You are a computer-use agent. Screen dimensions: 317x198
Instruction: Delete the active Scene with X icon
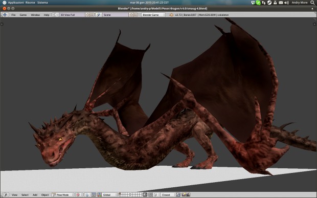point(135,15)
